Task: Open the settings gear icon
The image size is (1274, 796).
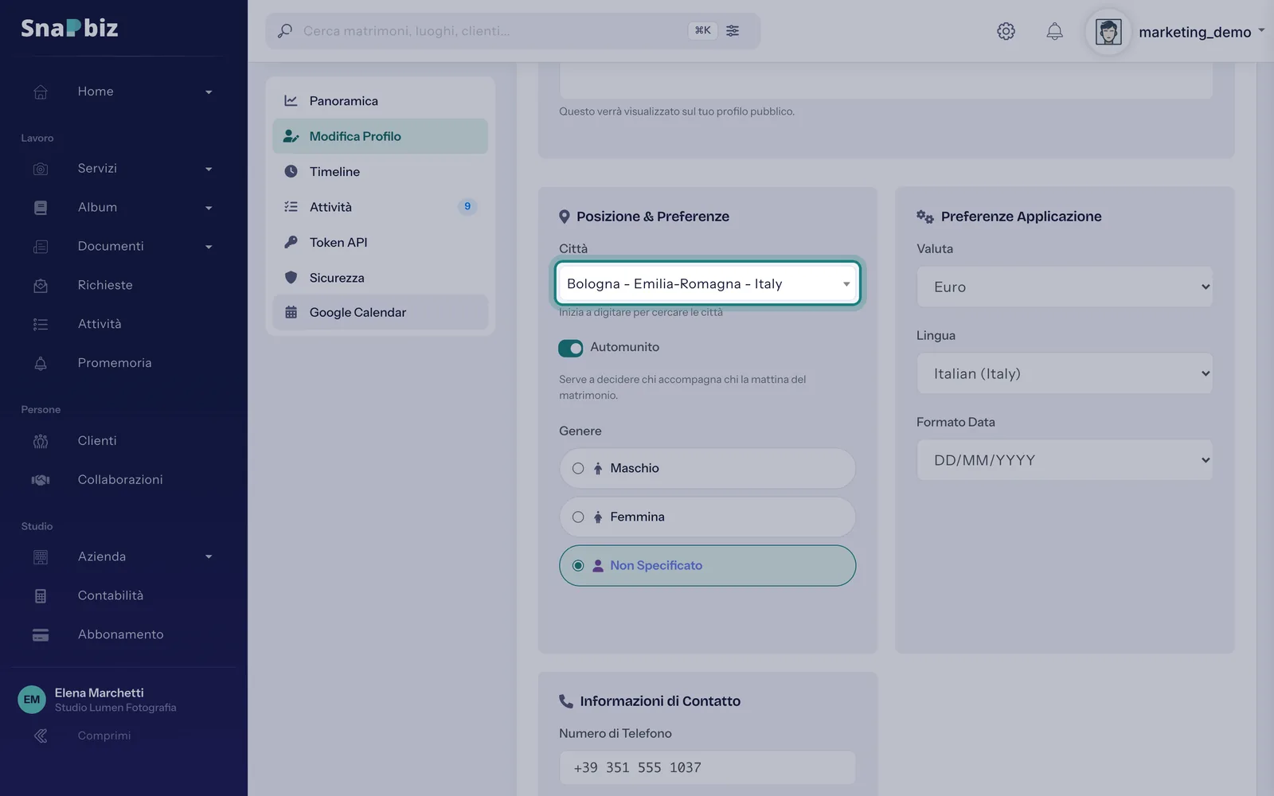Action: click(x=1006, y=31)
